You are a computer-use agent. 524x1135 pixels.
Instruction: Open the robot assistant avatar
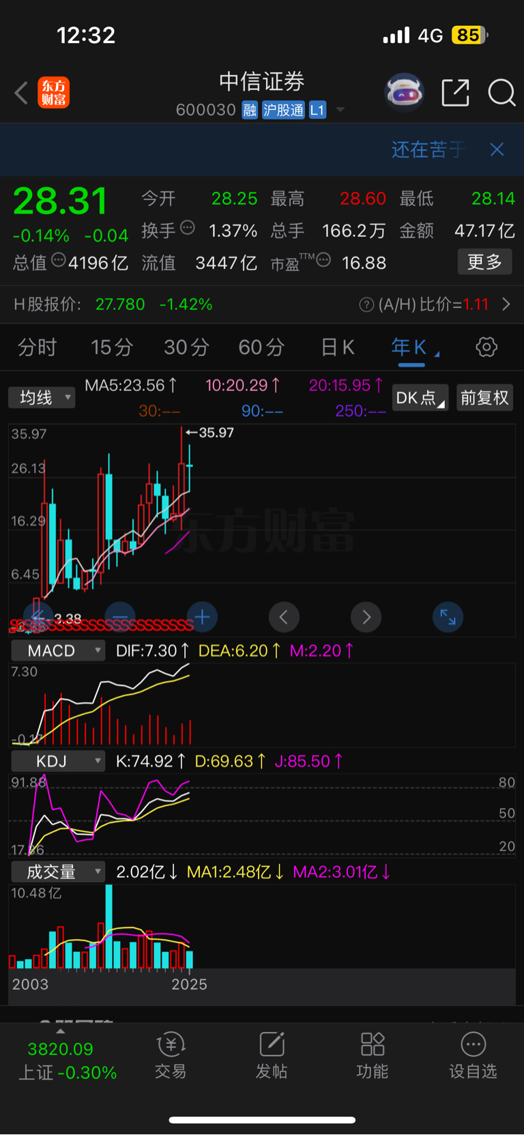[x=404, y=92]
